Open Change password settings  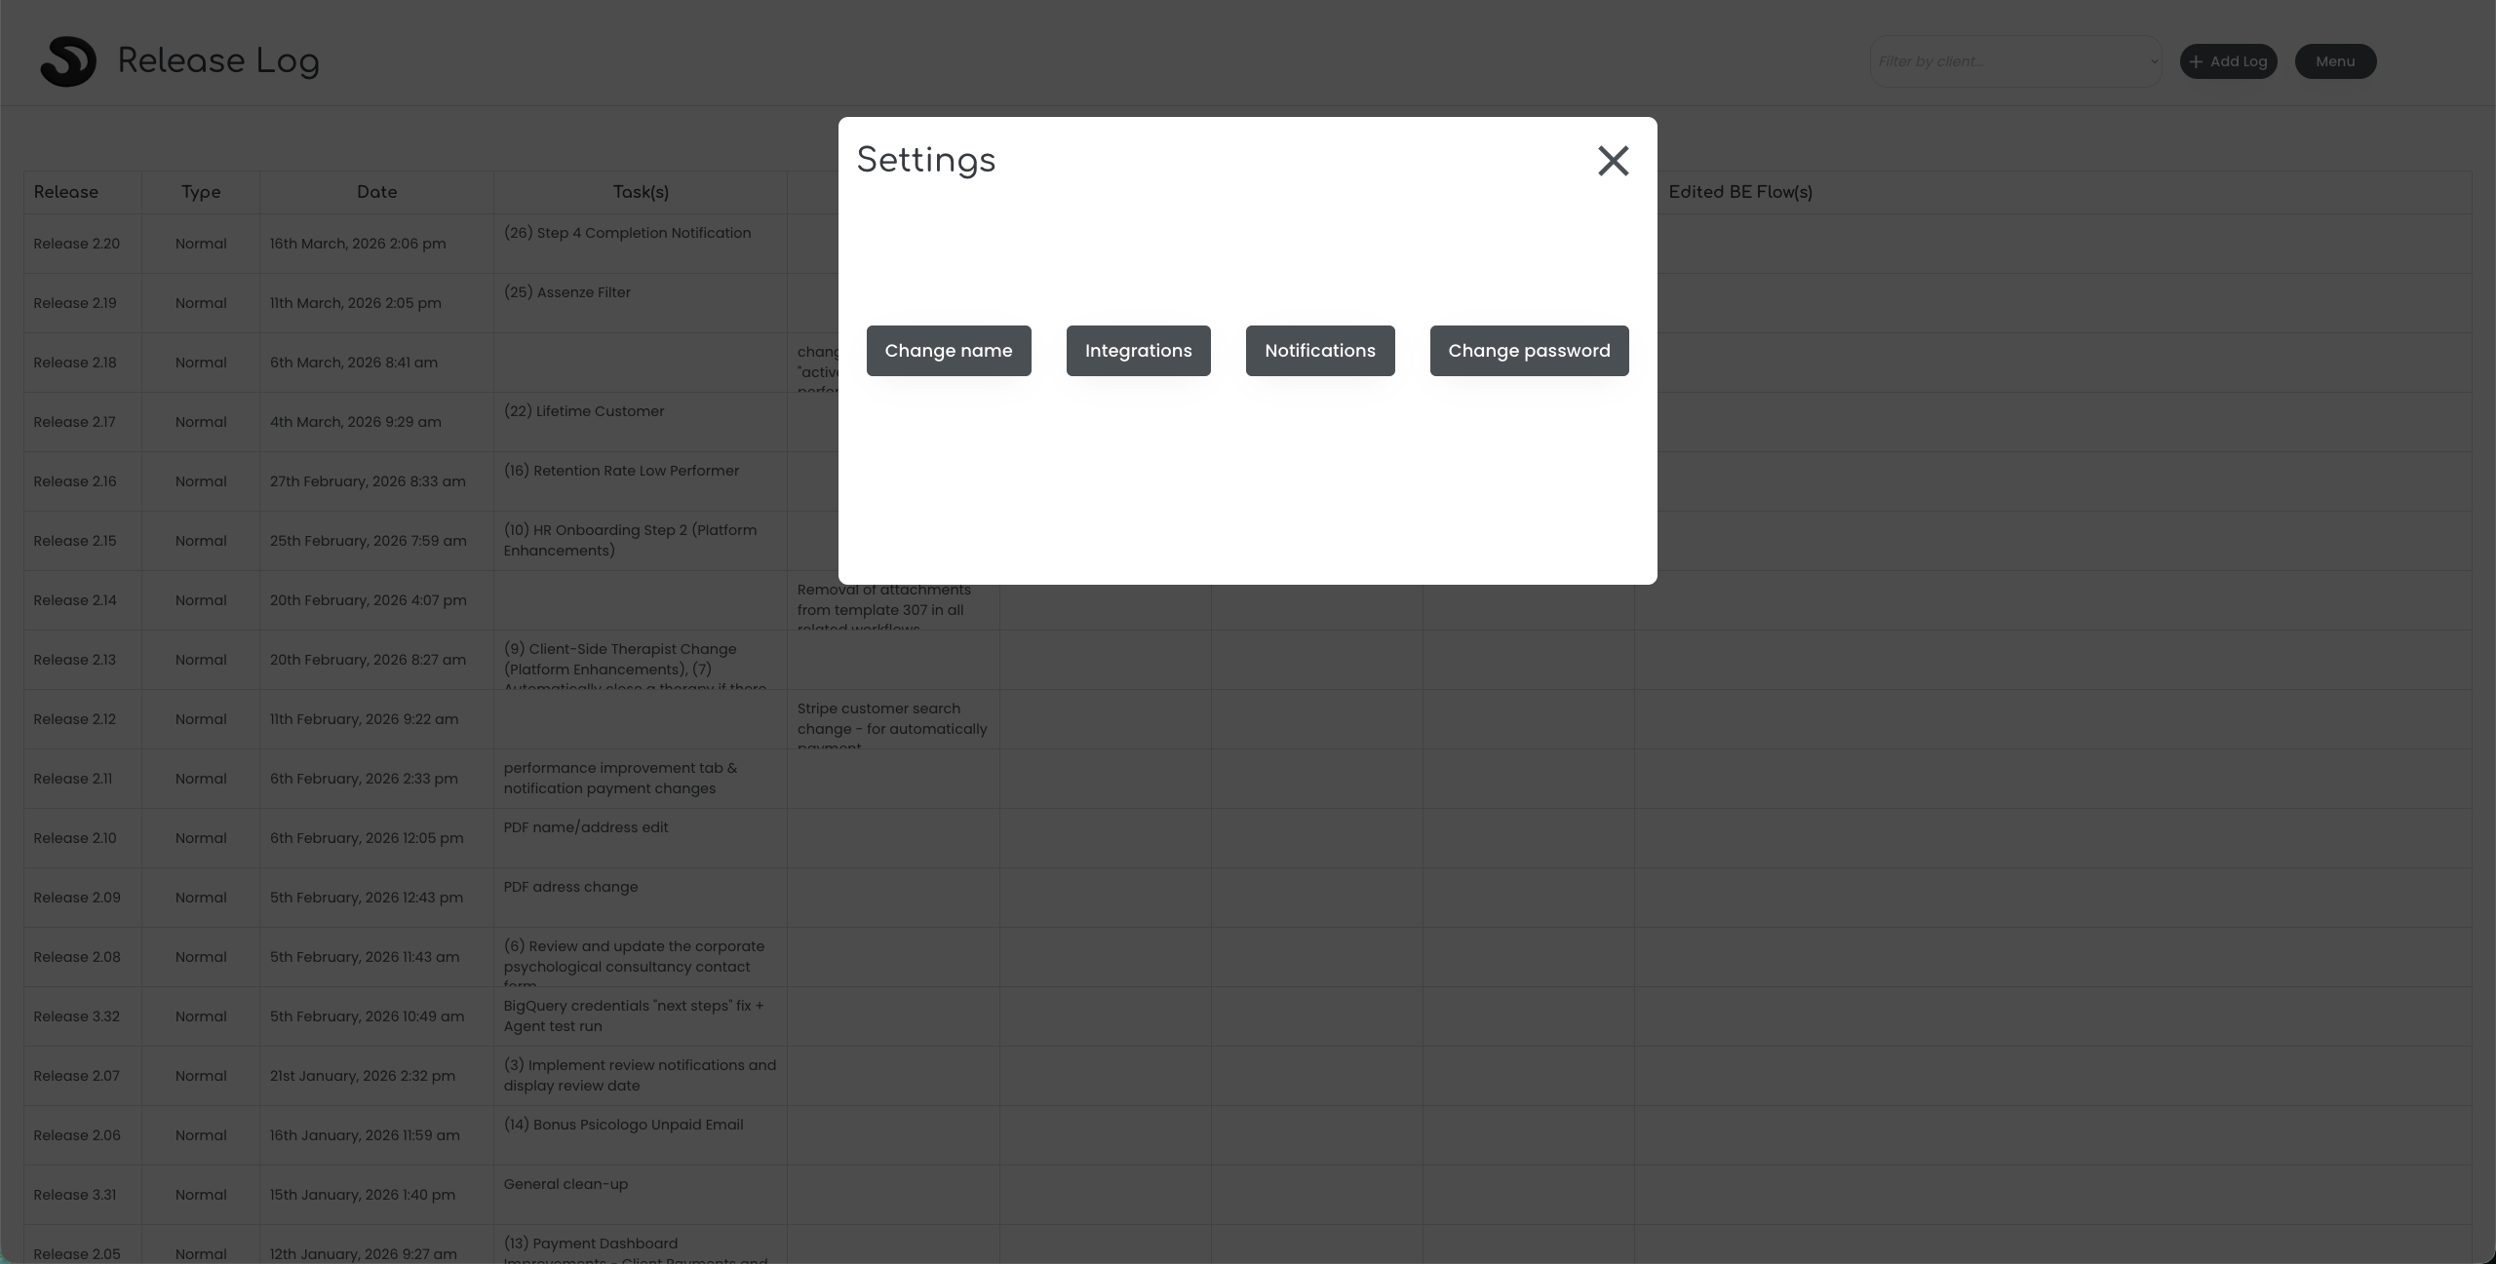pyautogui.click(x=1528, y=350)
